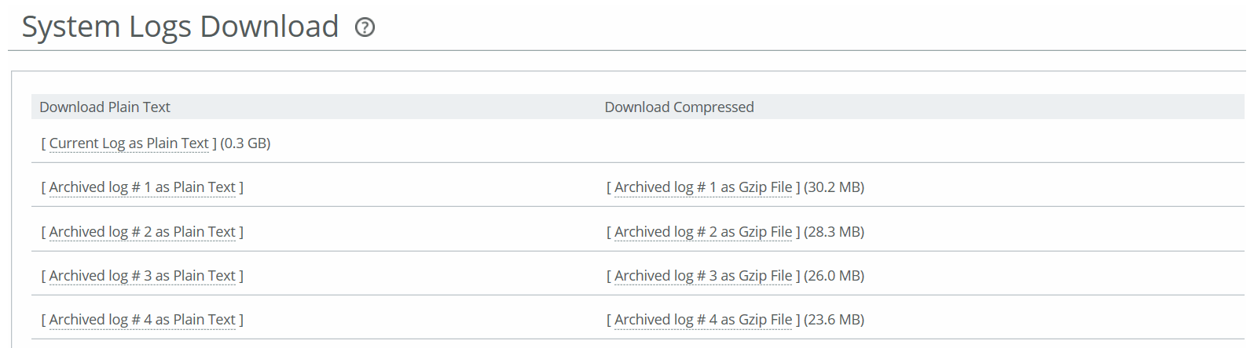Image resolution: width=1254 pixels, height=348 pixels.
Task: Click the Download Compressed column header
Action: [x=679, y=107]
